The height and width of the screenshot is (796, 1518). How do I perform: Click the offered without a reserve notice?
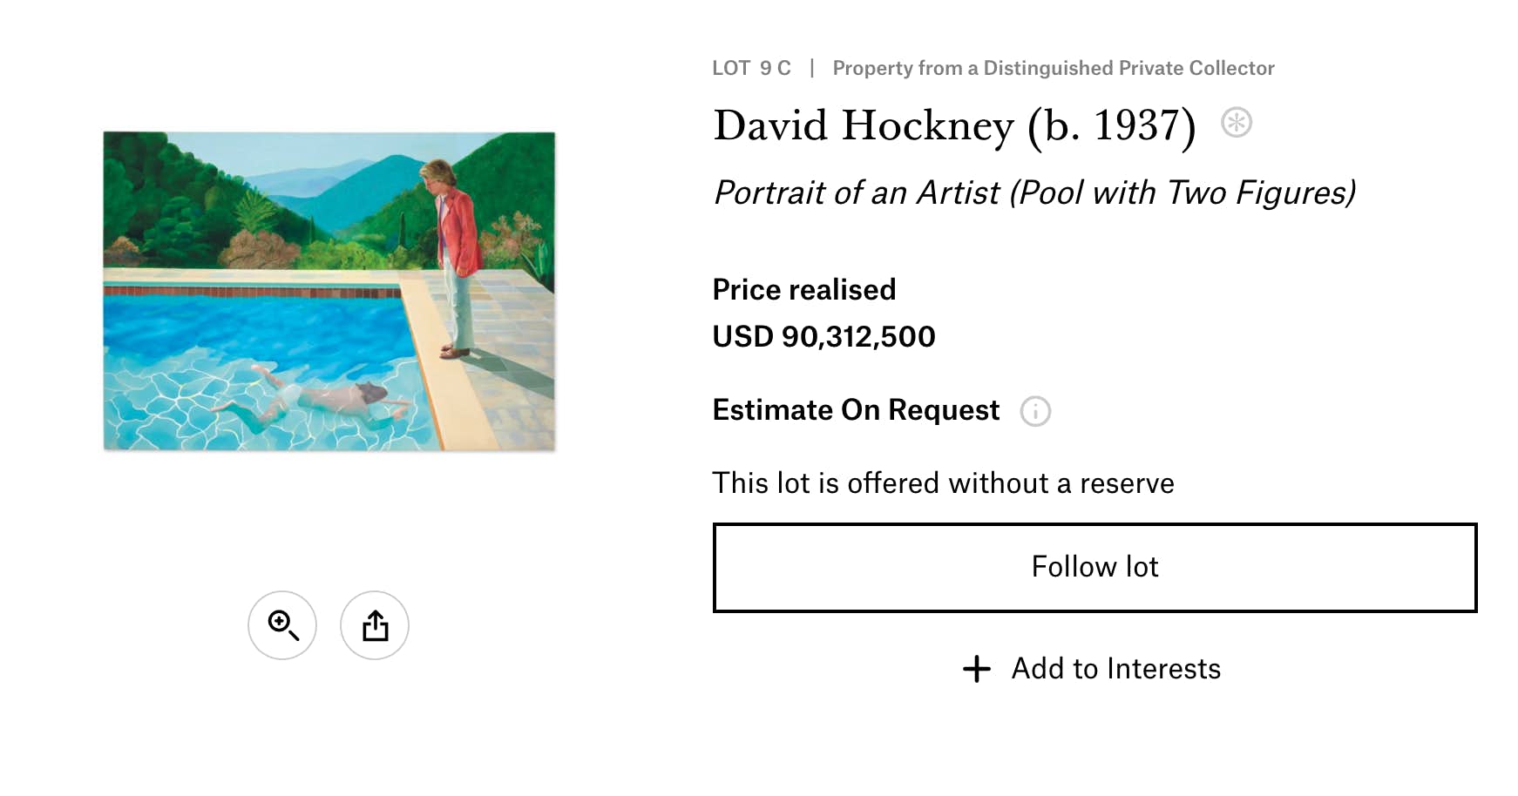(943, 483)
